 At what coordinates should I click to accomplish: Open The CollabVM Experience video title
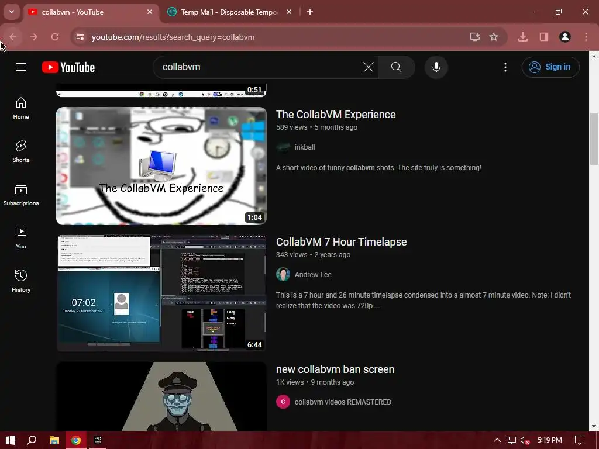pyautogui.click(x=336, y=115)
